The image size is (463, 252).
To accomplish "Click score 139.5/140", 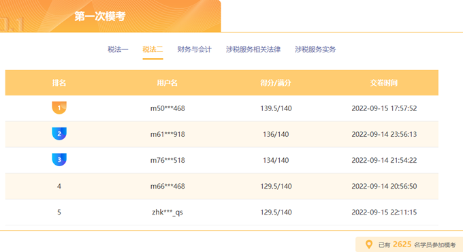I will click(x=276, y=108).
